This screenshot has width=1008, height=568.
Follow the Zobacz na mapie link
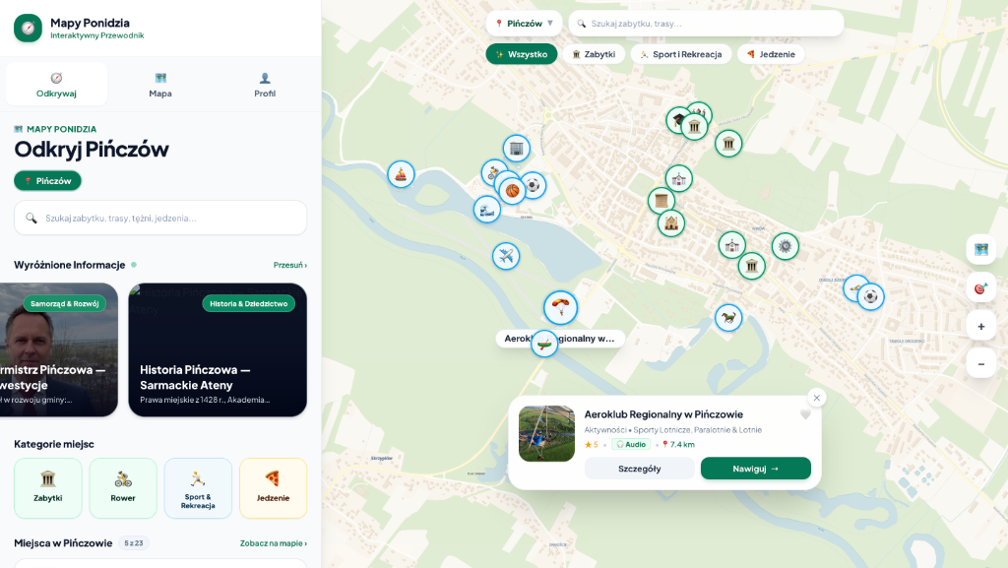(274, 543)
